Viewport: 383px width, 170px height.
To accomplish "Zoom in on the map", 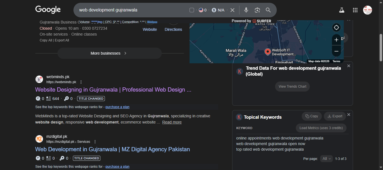I will (336, 40).
